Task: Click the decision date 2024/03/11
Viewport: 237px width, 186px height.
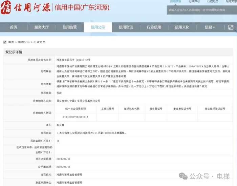Action: coord(63,159)
